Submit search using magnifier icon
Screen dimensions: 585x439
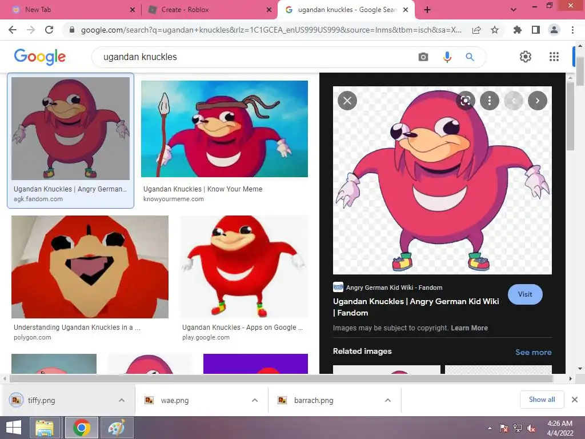click(470, 57)
